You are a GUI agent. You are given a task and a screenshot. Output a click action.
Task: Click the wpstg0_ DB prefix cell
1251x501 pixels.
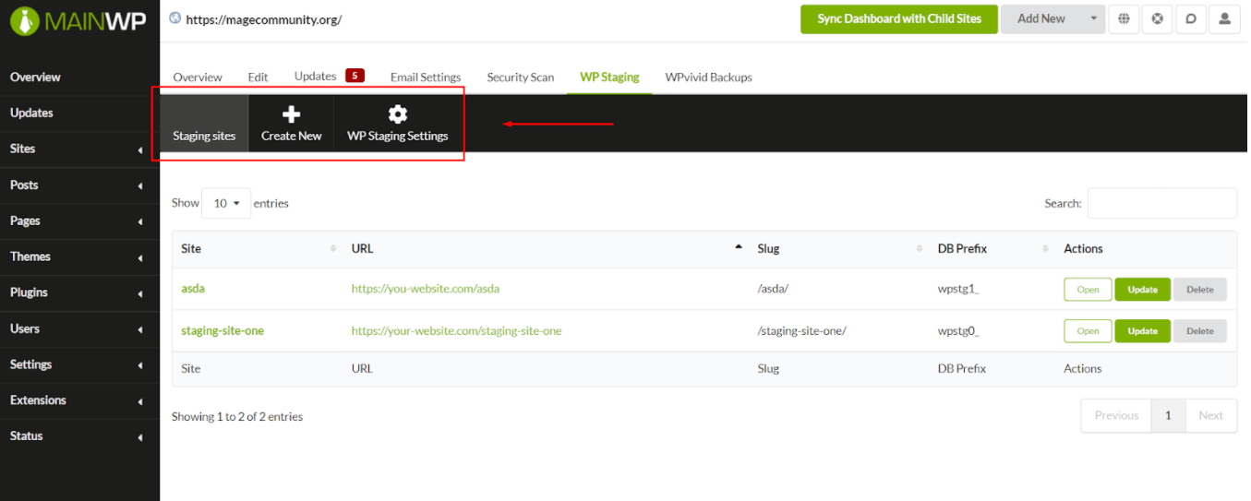[x=958, y=330]
